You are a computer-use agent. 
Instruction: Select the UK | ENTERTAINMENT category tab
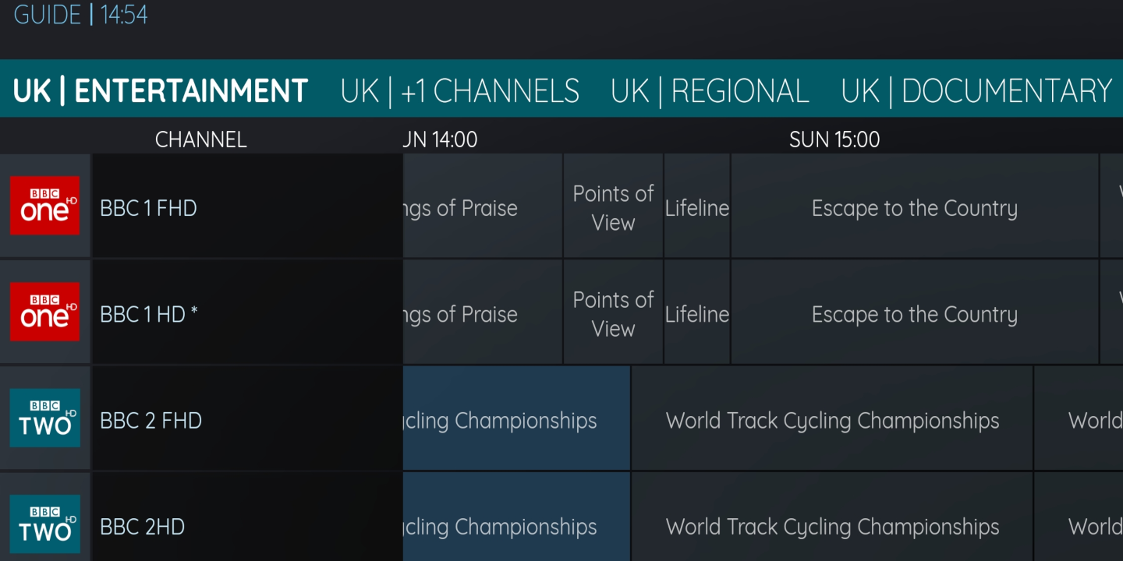click(x=161, y=91)
